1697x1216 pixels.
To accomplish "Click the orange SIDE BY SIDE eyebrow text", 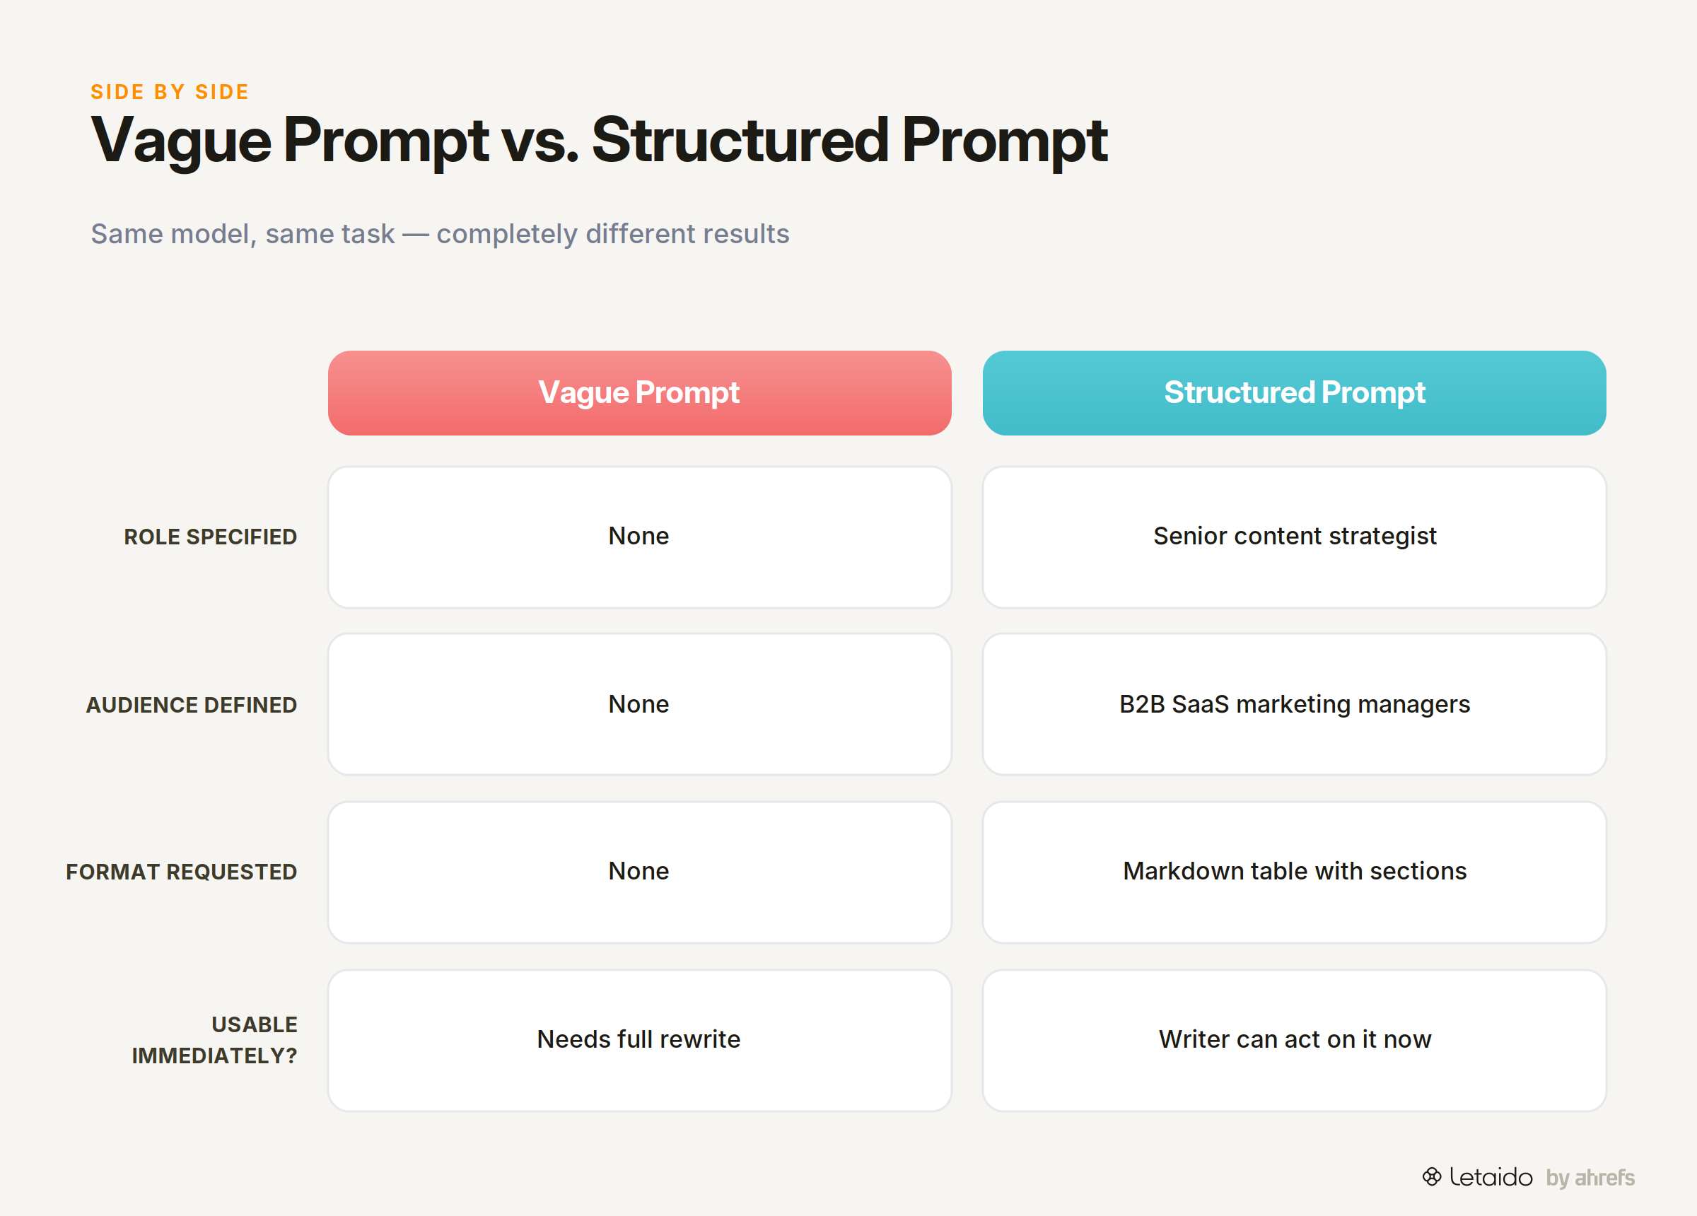I will (x=170, y=92).
